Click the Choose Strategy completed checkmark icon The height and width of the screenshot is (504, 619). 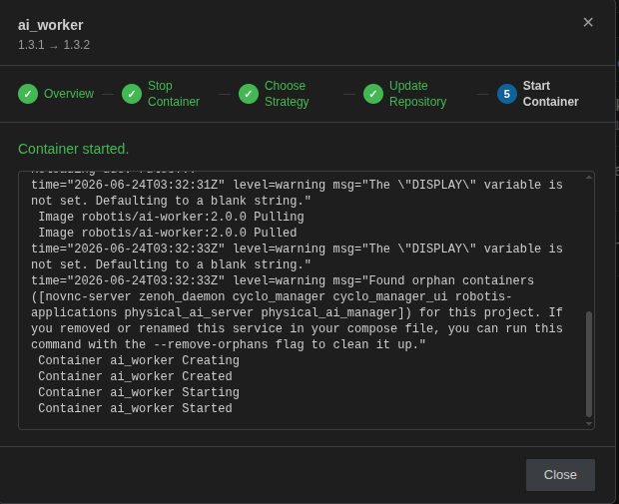point(249,94)
